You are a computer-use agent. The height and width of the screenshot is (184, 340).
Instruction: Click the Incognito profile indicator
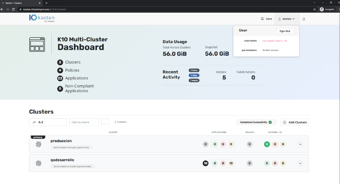327,9
